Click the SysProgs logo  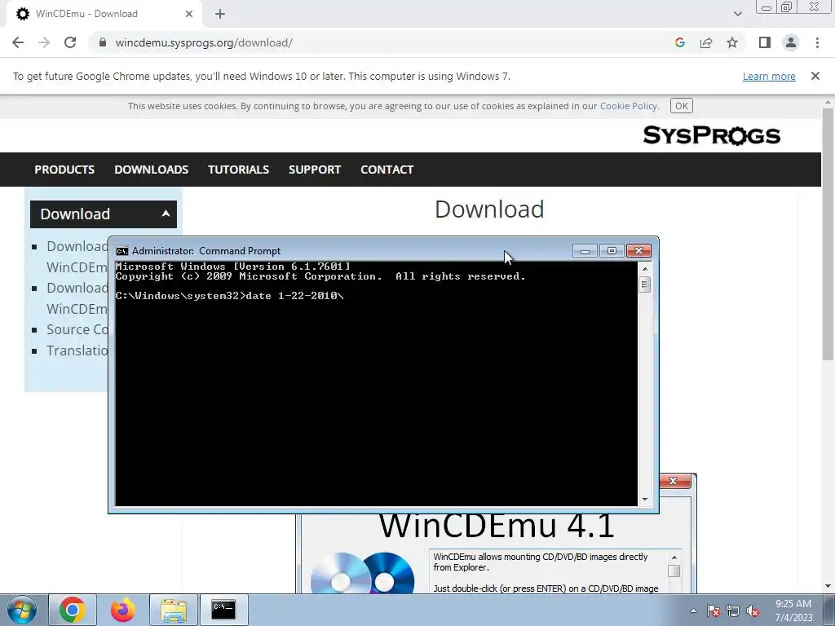711,135
